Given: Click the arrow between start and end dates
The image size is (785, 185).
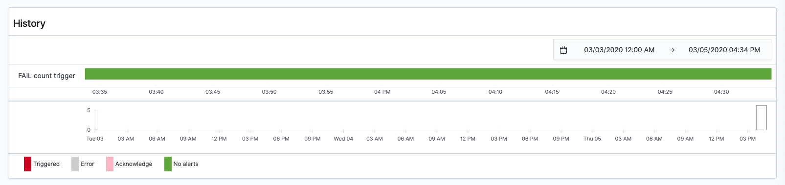Looking at the screenshot, I should coord(672,50).
